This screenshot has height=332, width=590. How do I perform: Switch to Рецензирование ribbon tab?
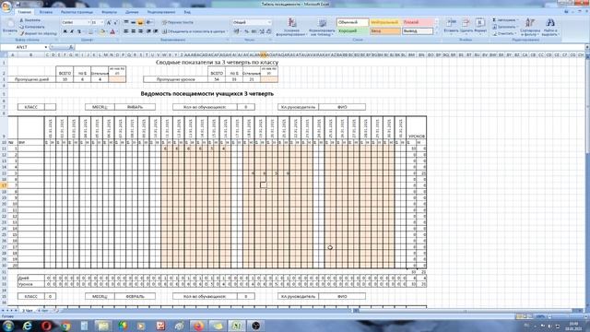[x=161, y=12]
